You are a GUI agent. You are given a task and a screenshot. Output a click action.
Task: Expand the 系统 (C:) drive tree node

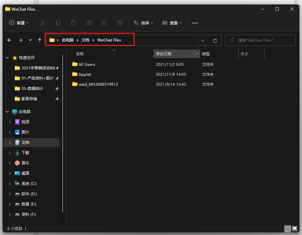pos(10,184)
